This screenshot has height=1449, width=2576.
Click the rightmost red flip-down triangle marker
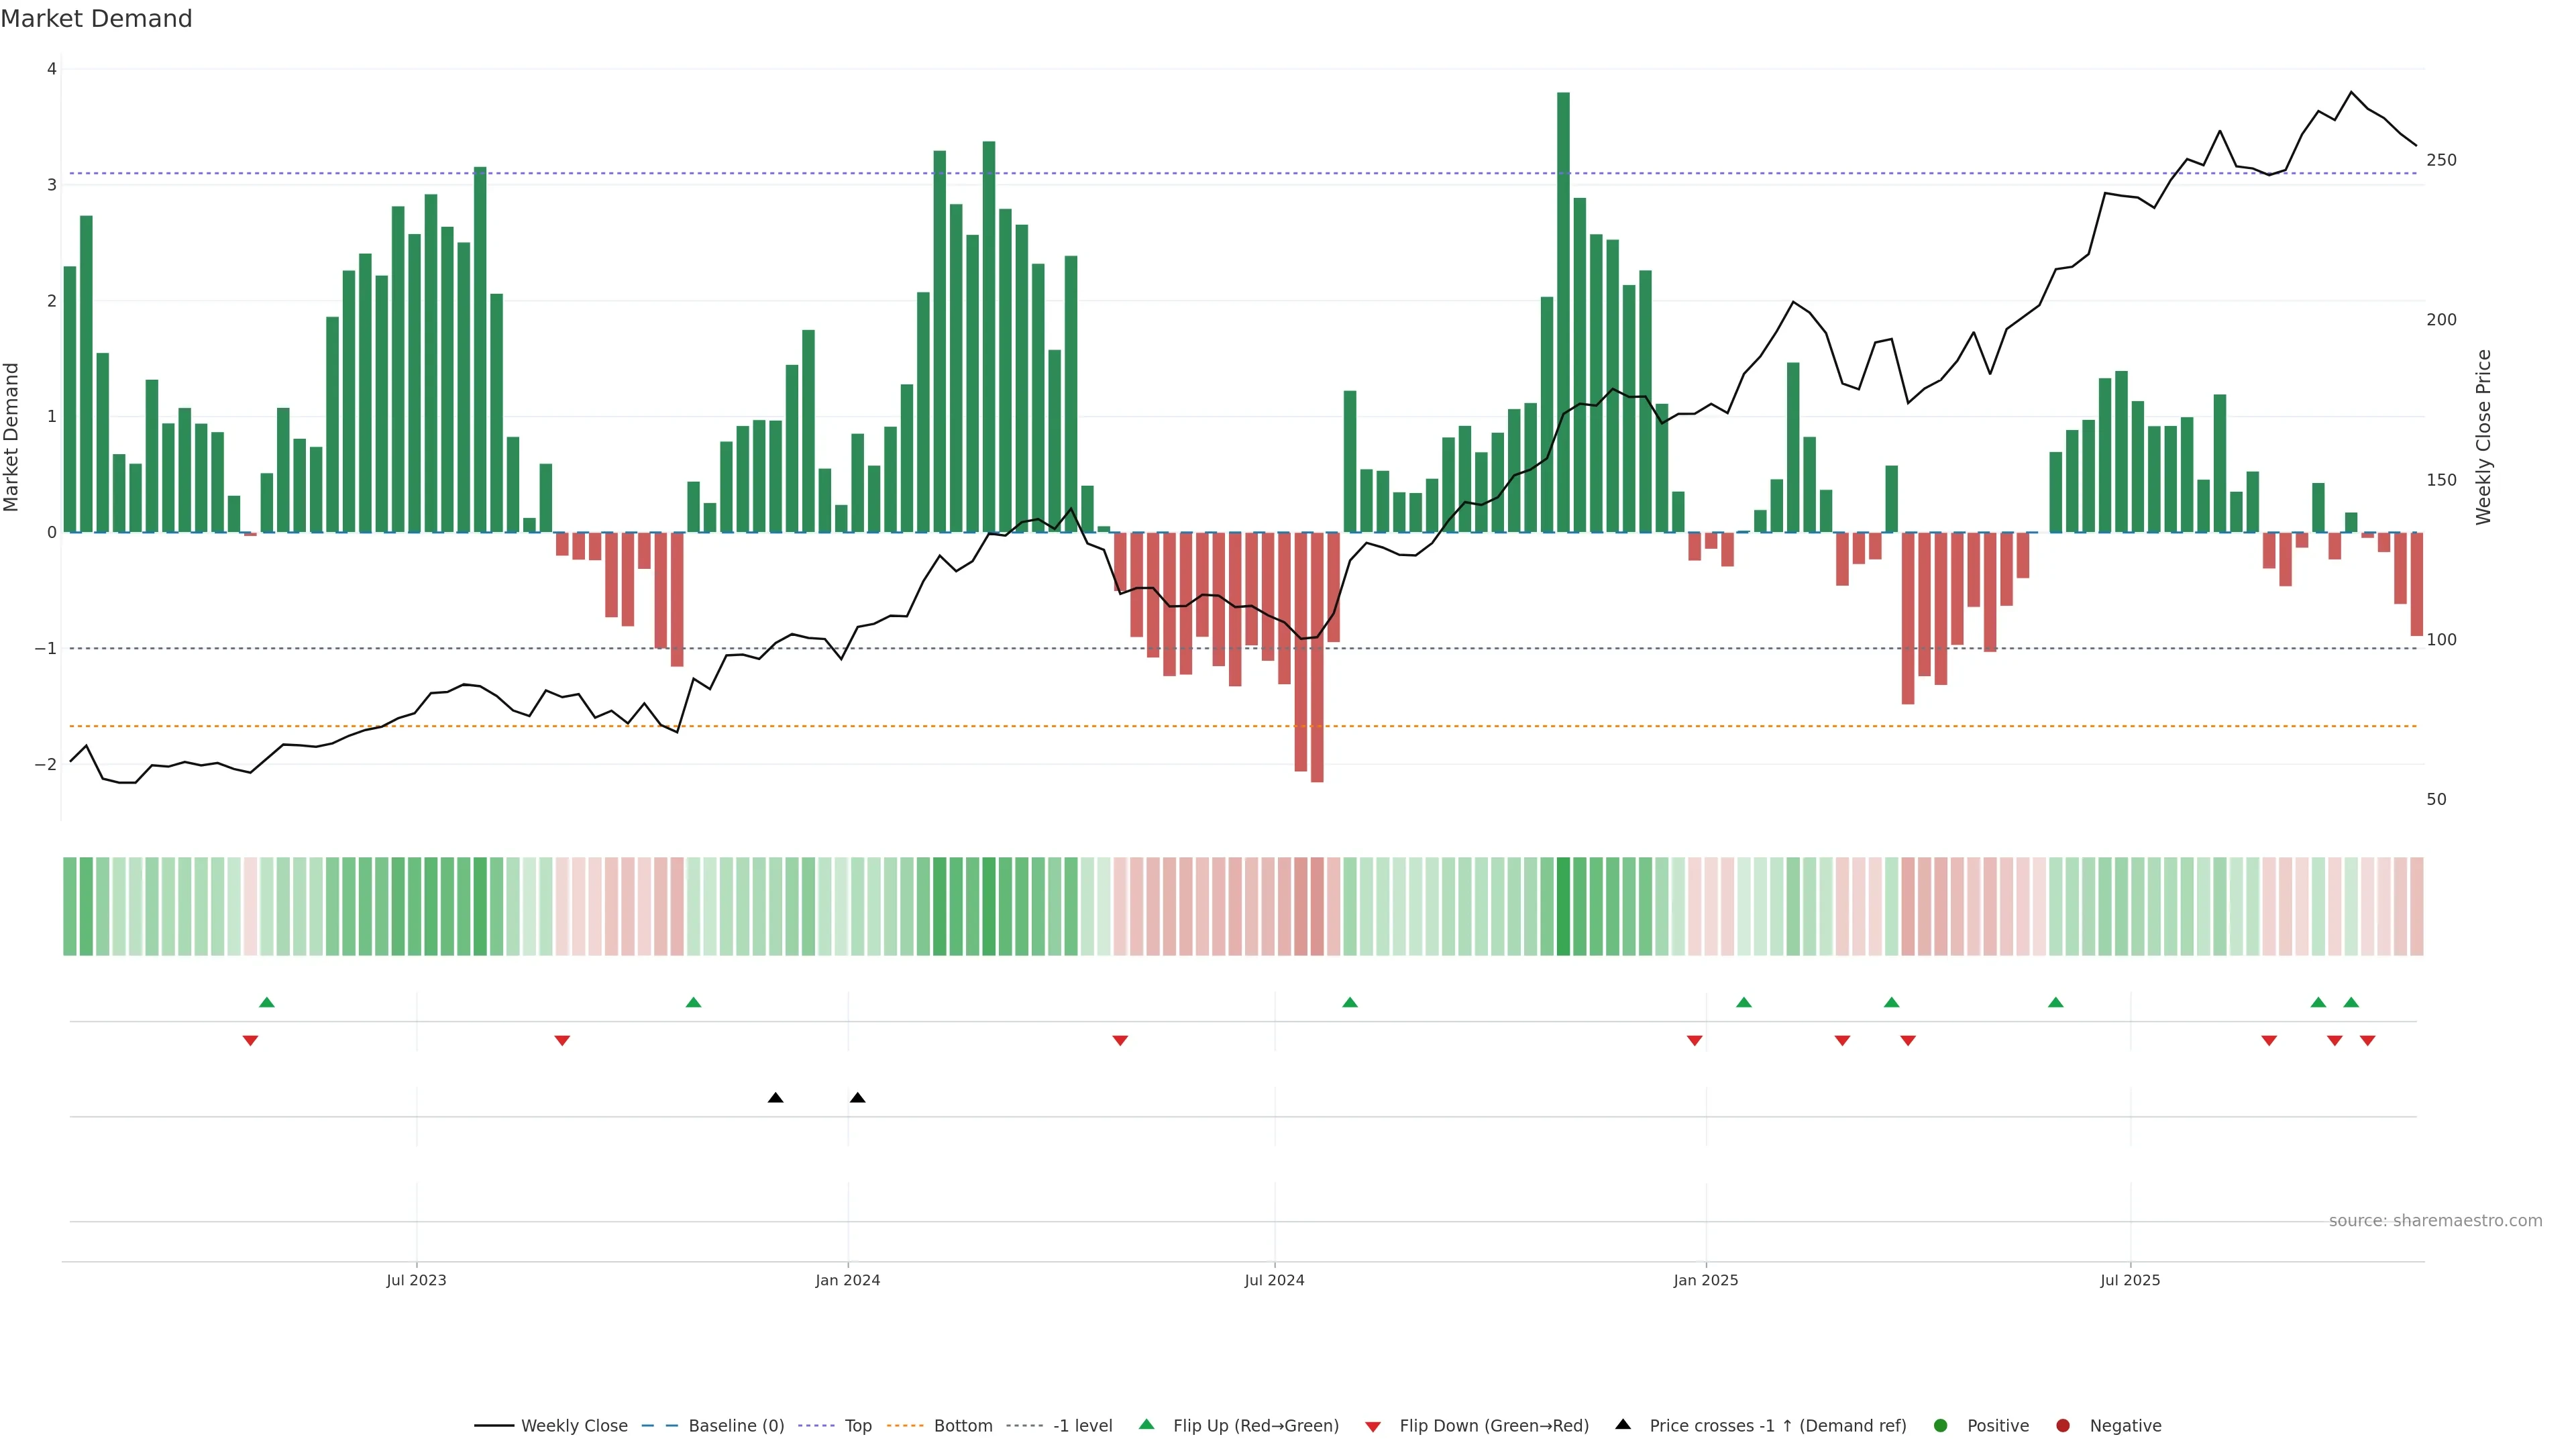click(2367, 1041)
